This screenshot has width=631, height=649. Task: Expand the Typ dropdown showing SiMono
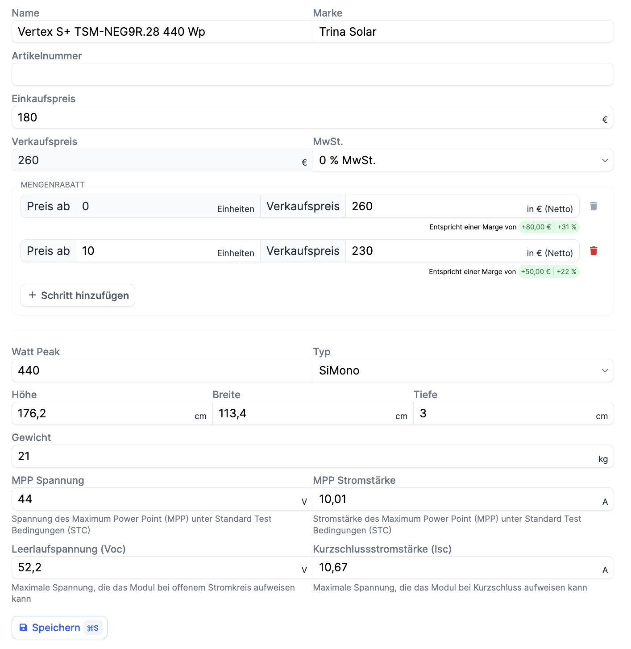(463, 370)
